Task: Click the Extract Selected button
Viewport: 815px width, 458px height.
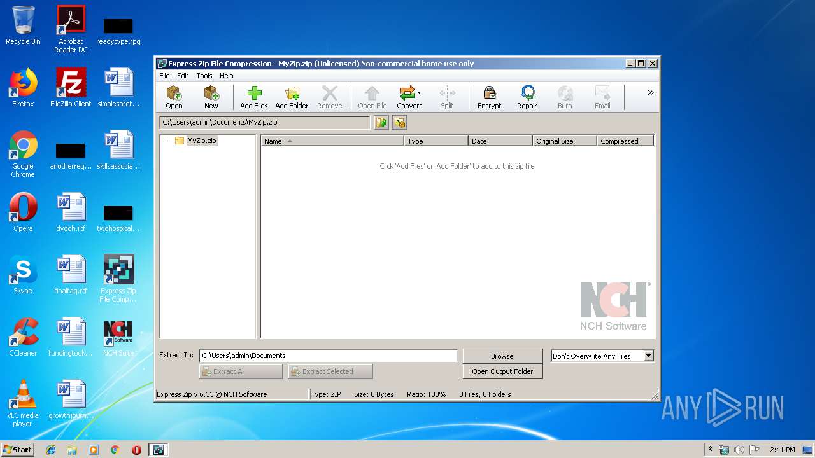Action: pyautogui.click(x=330, y=371)
